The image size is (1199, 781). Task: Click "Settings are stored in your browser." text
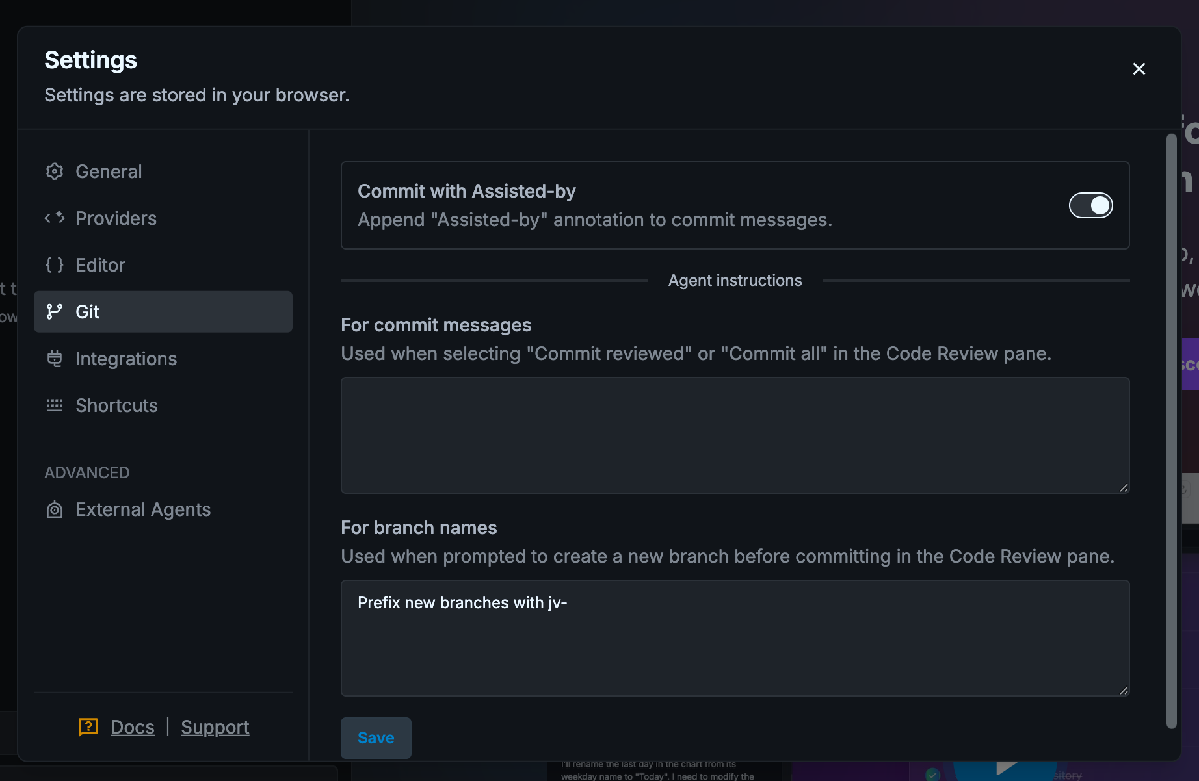point(197,95)
